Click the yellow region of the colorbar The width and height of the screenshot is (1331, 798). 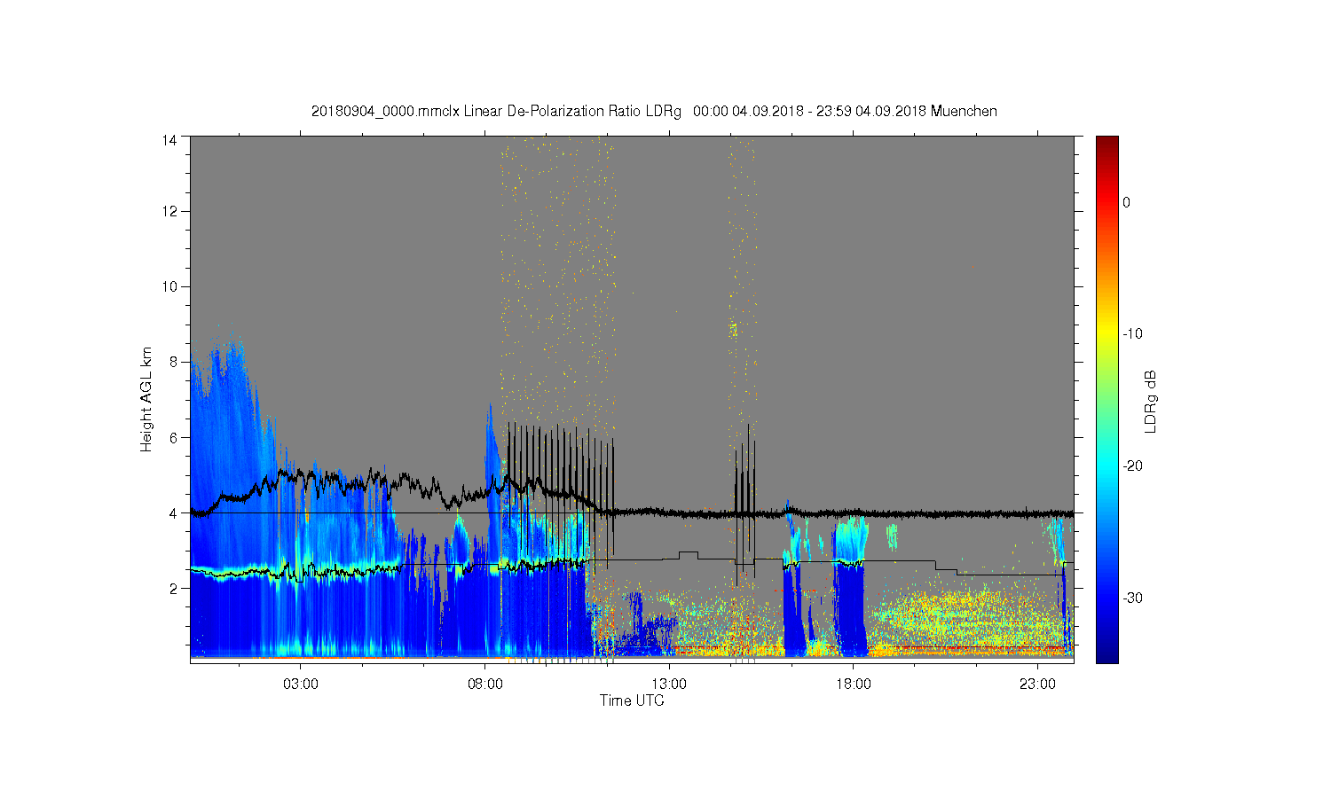pos(1107,334)
